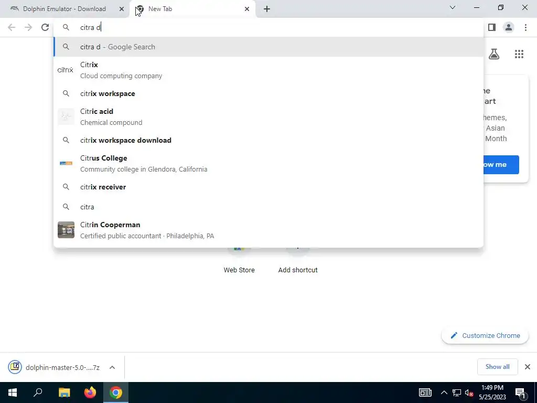Open Chrome side panel
Image resolution: width=537 pixels, height=403 pixels.
pyautogui.click(x=492, y=27)
